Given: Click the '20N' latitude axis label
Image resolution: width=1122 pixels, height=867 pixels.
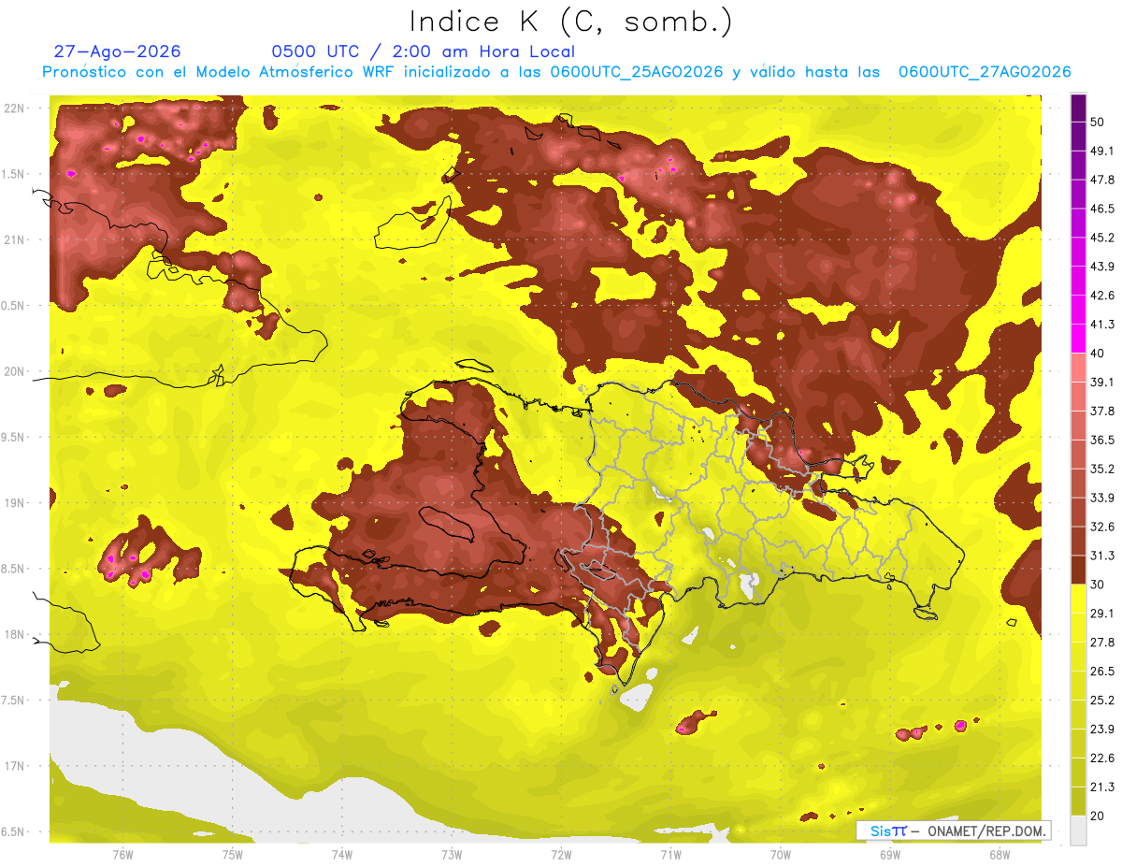Looking at the screenshot, I should click(14, 371).
